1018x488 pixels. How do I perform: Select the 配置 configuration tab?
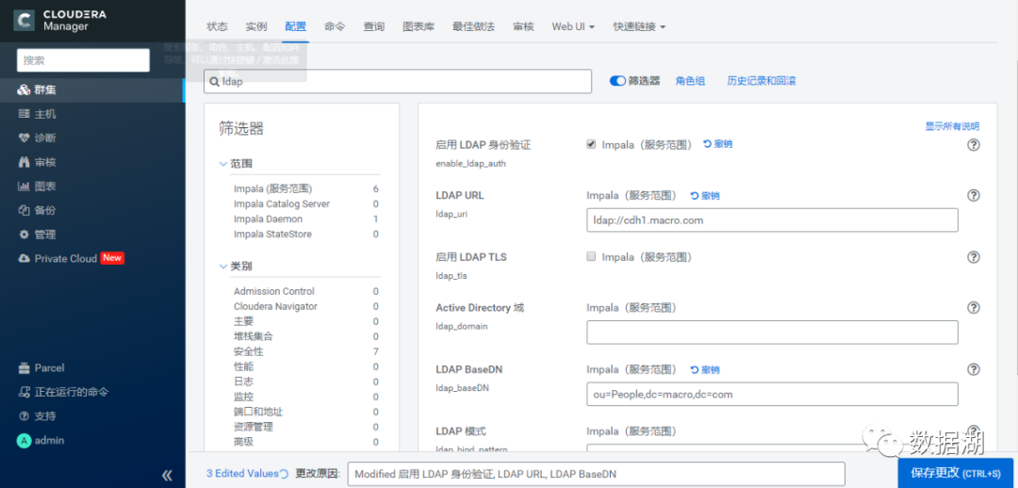click(x=295, y=26)
